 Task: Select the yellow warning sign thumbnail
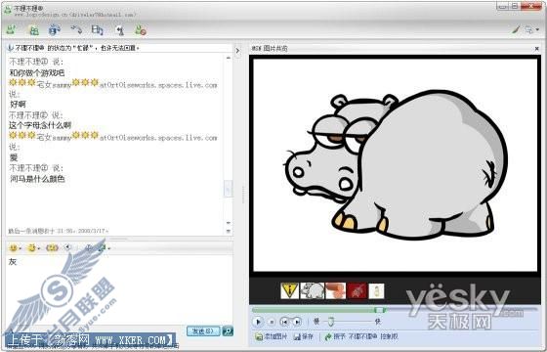pos(289,290)
